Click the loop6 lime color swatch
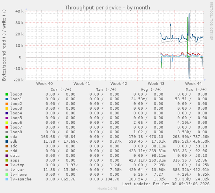The width and height of the screenshot is (215, 193). (7, 123)
